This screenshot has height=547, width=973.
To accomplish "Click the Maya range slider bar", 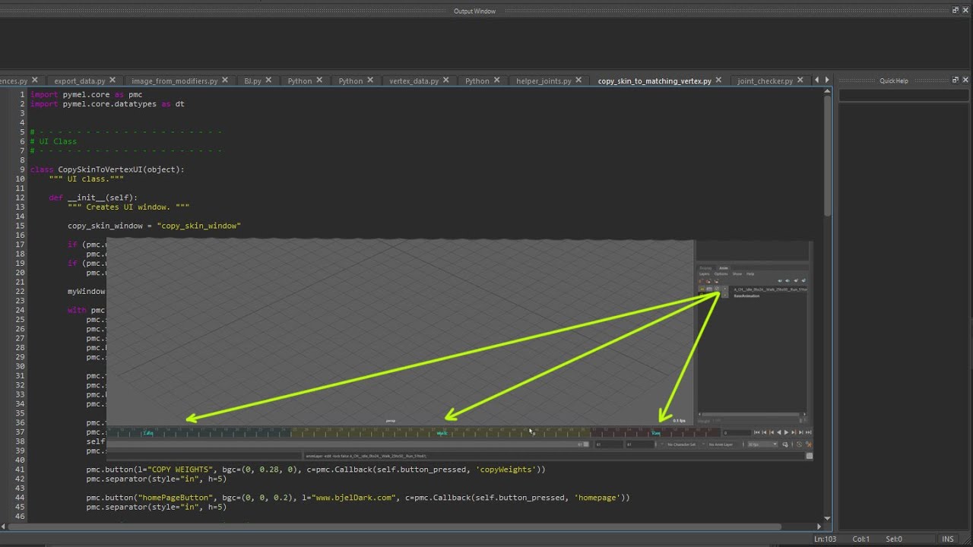I will 348,444.
